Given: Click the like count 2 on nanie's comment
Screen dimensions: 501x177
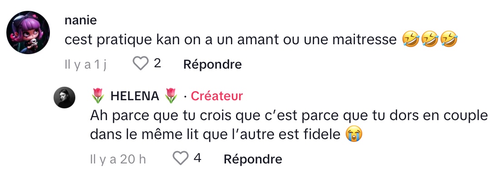Looking at the screenshot, I should (x=157, y=63).
